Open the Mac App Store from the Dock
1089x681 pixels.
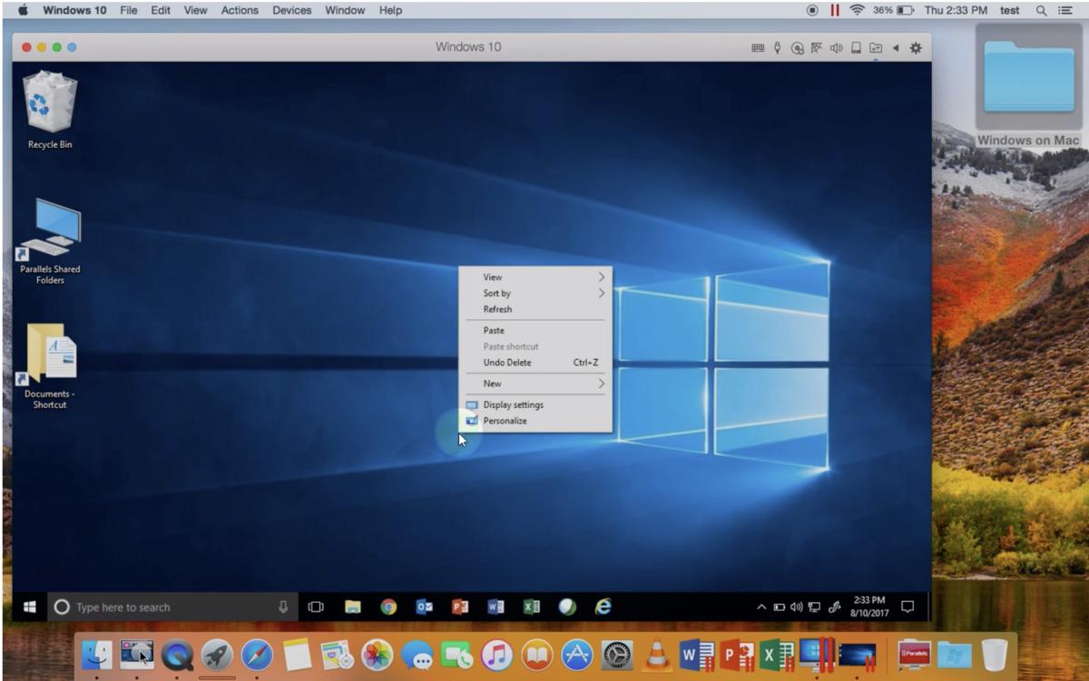click(x=576, y=655)
